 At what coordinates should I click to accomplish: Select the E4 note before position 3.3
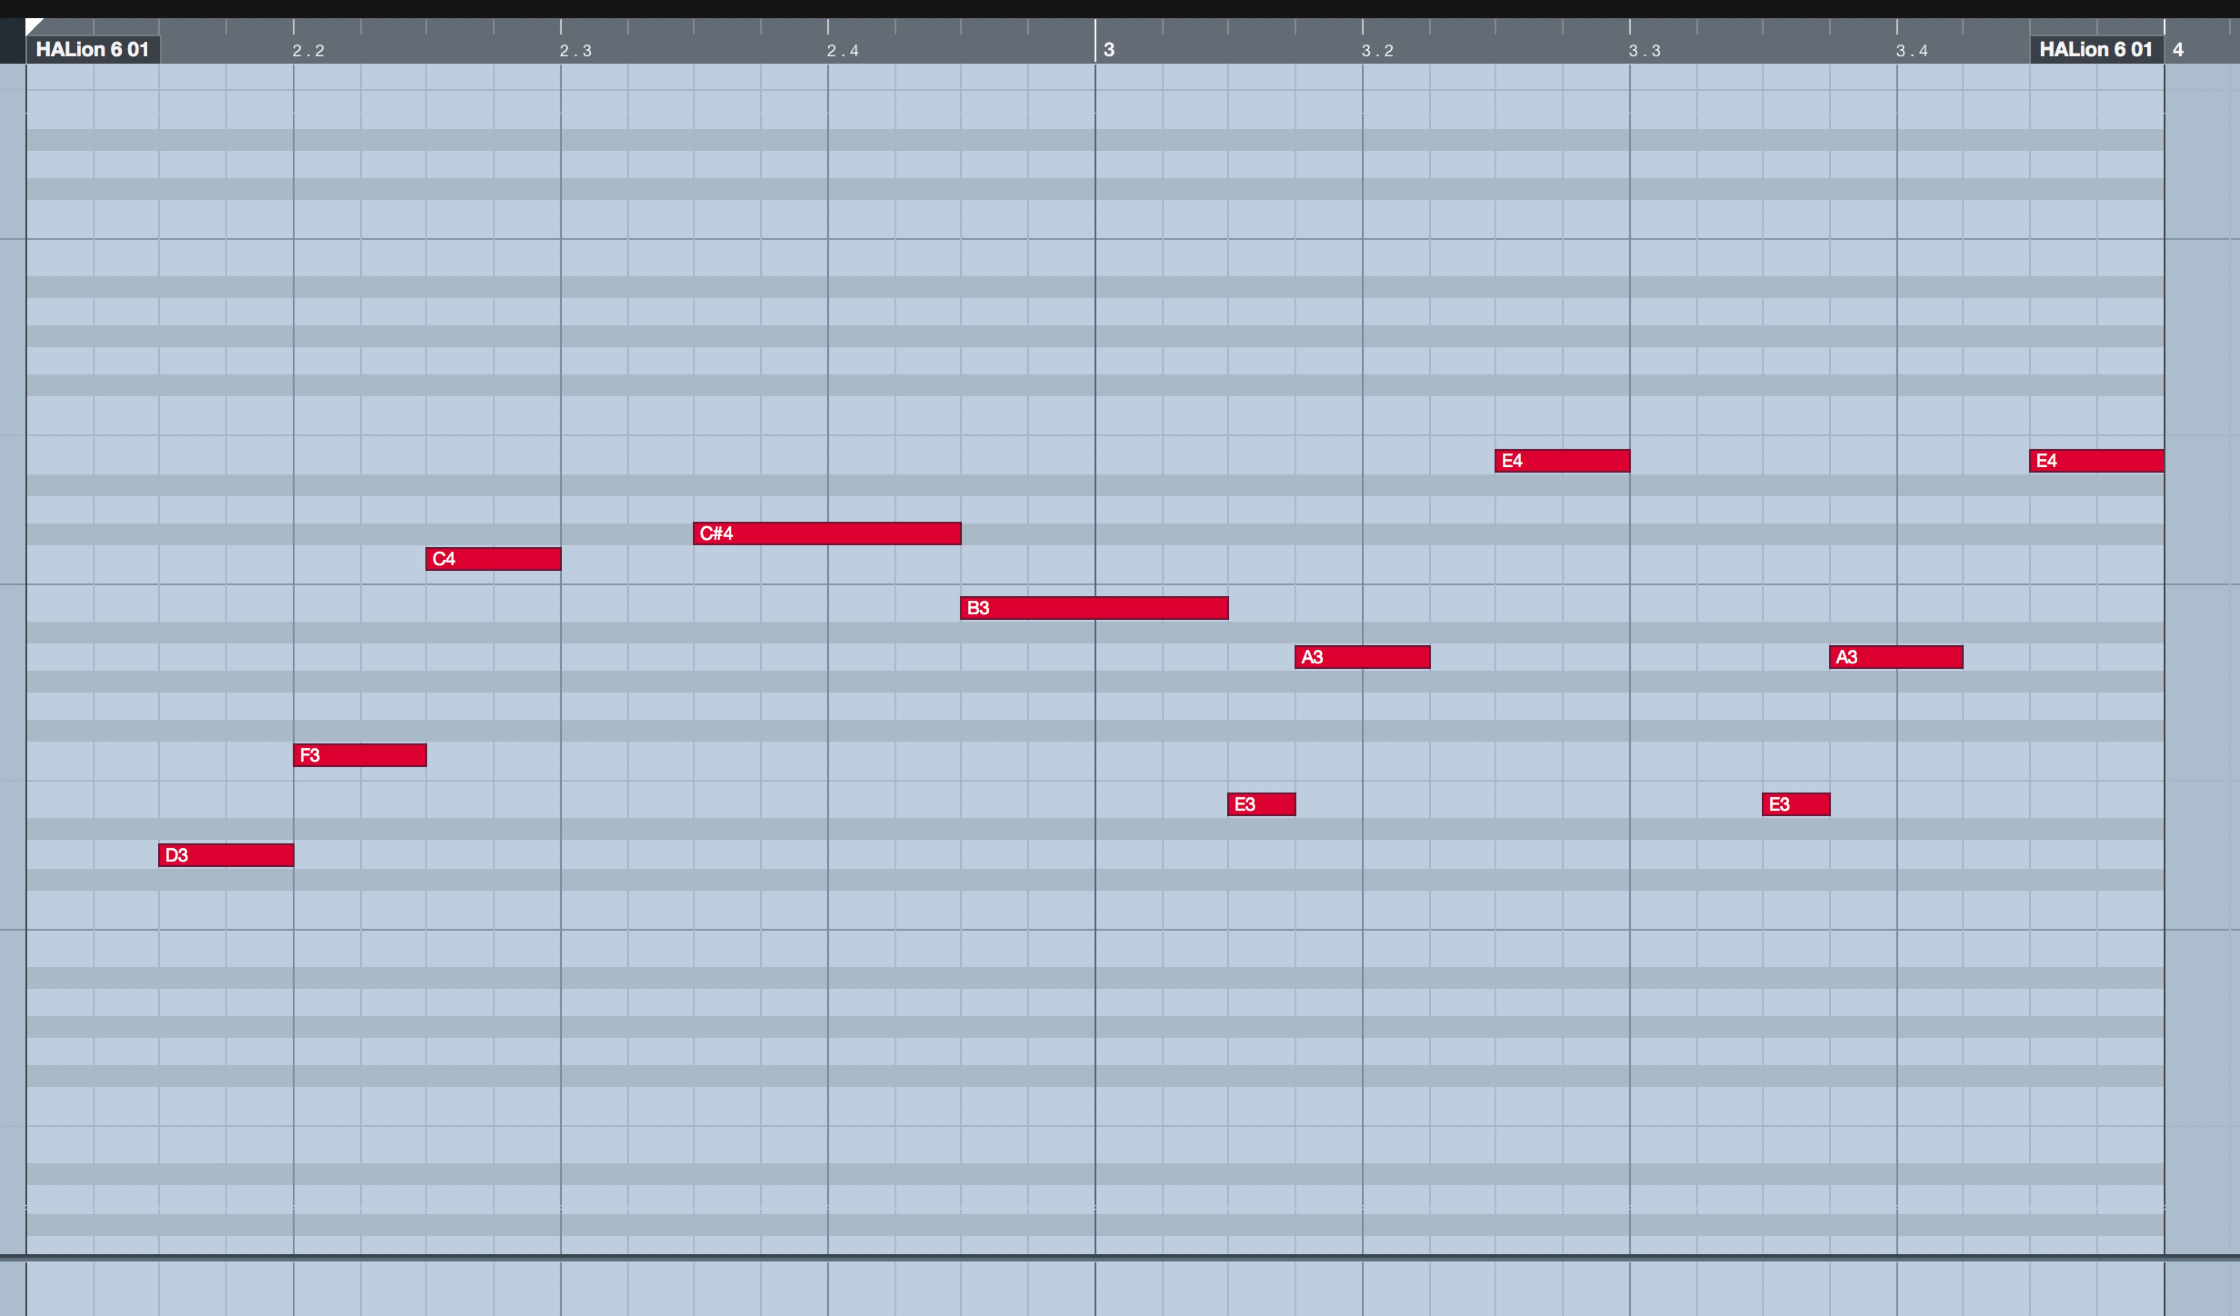(x=1563, y=460)
